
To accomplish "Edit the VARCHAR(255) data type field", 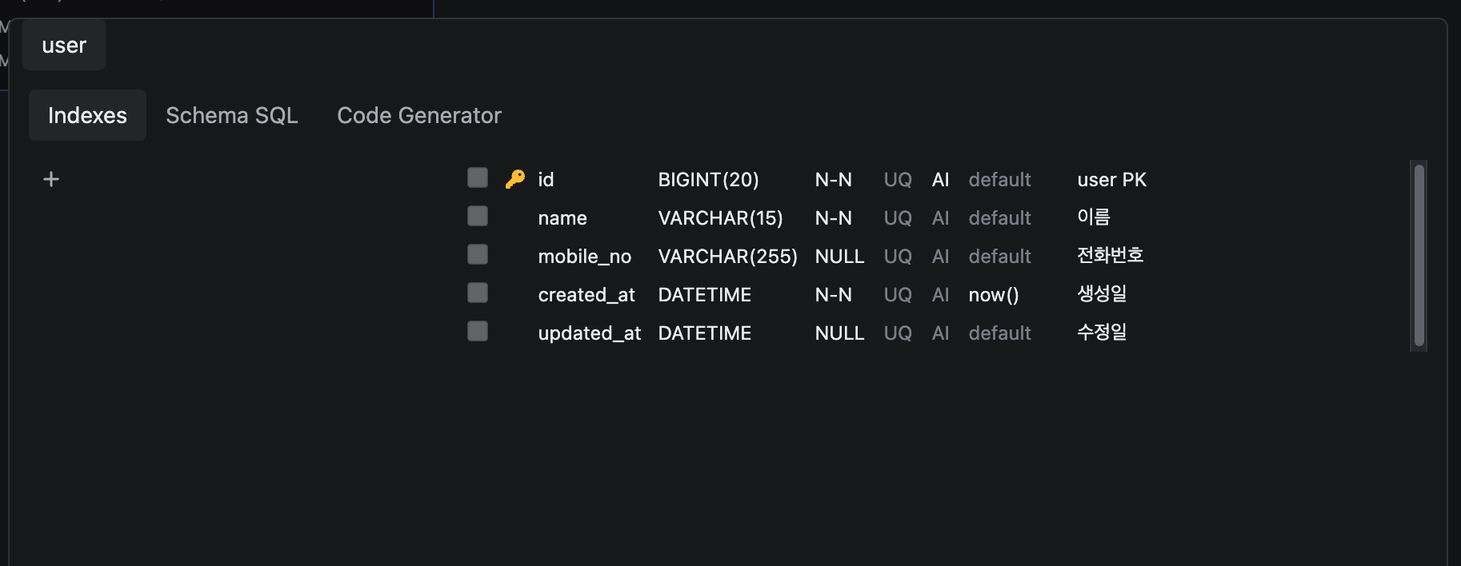I will (726, 257).
